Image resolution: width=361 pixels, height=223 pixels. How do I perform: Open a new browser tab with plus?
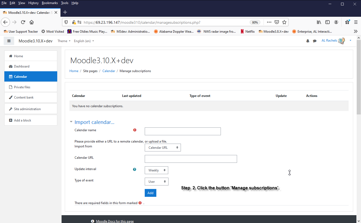coord(65,12)
